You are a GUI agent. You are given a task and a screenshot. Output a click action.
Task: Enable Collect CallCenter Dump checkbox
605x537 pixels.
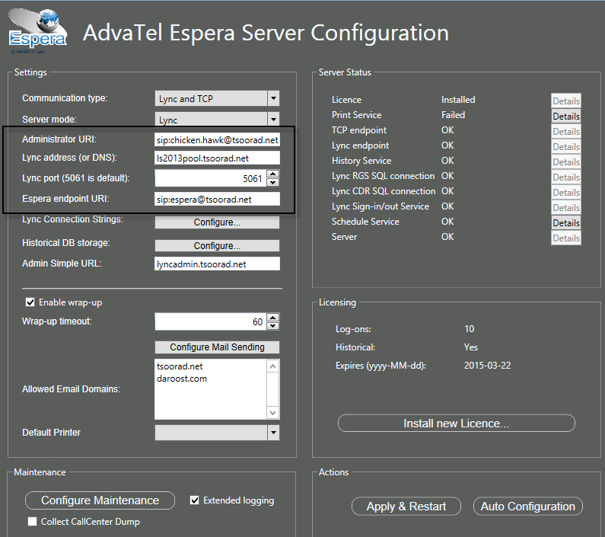[x=33, y=522]
